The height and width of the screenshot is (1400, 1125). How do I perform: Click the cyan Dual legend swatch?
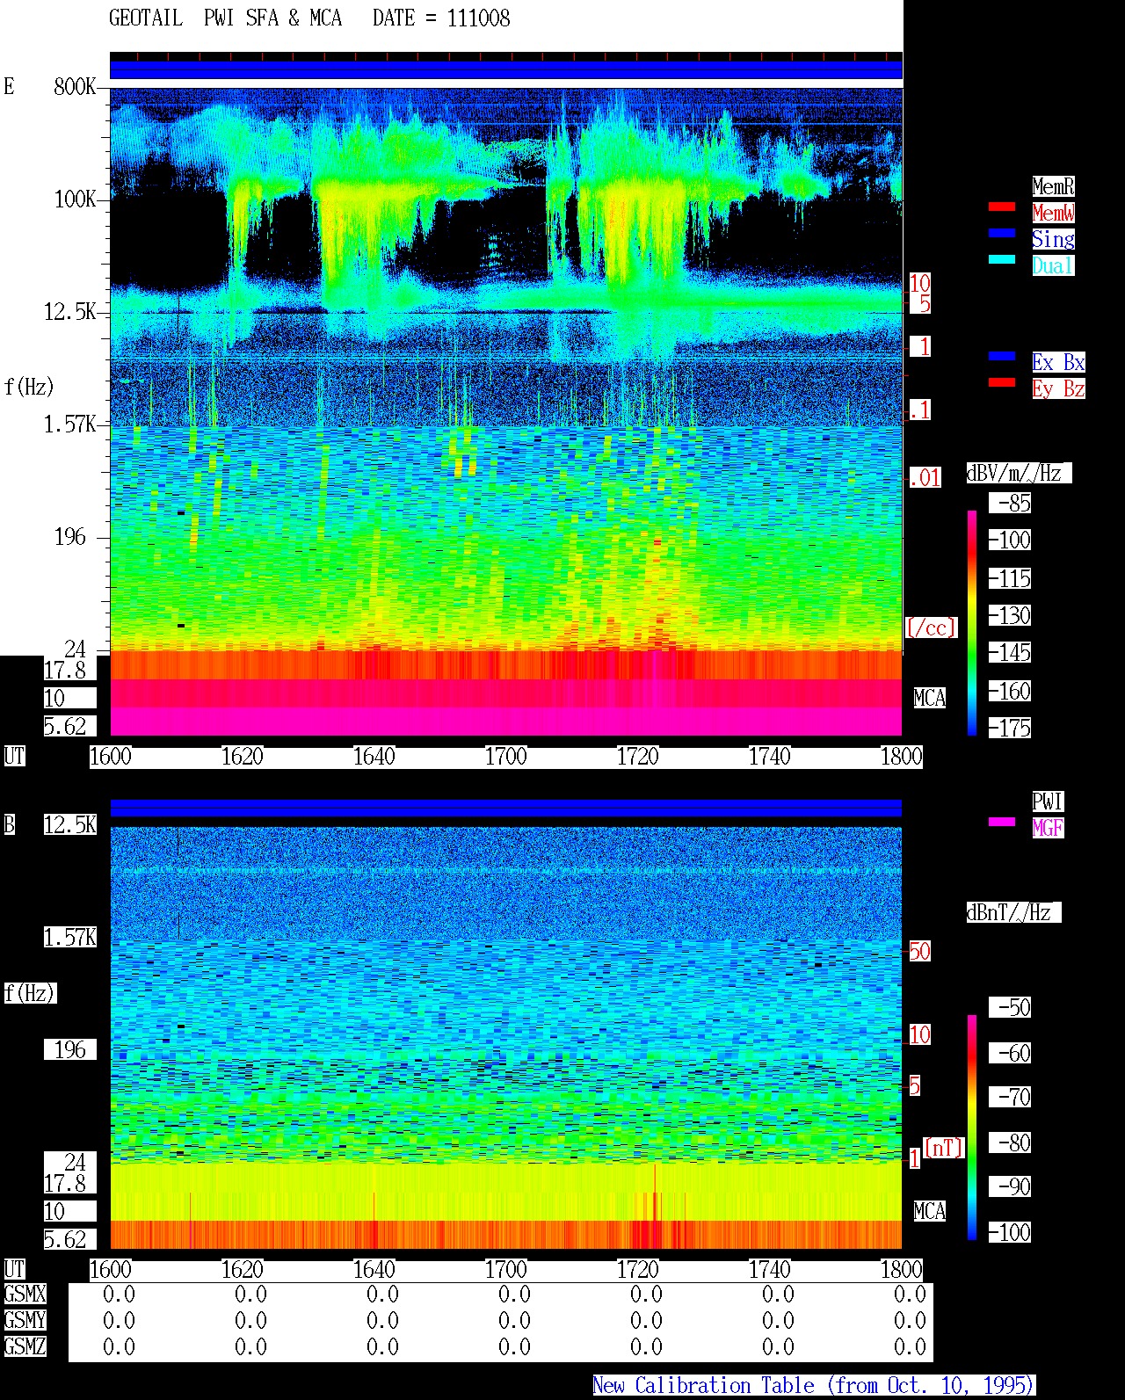1002,259
